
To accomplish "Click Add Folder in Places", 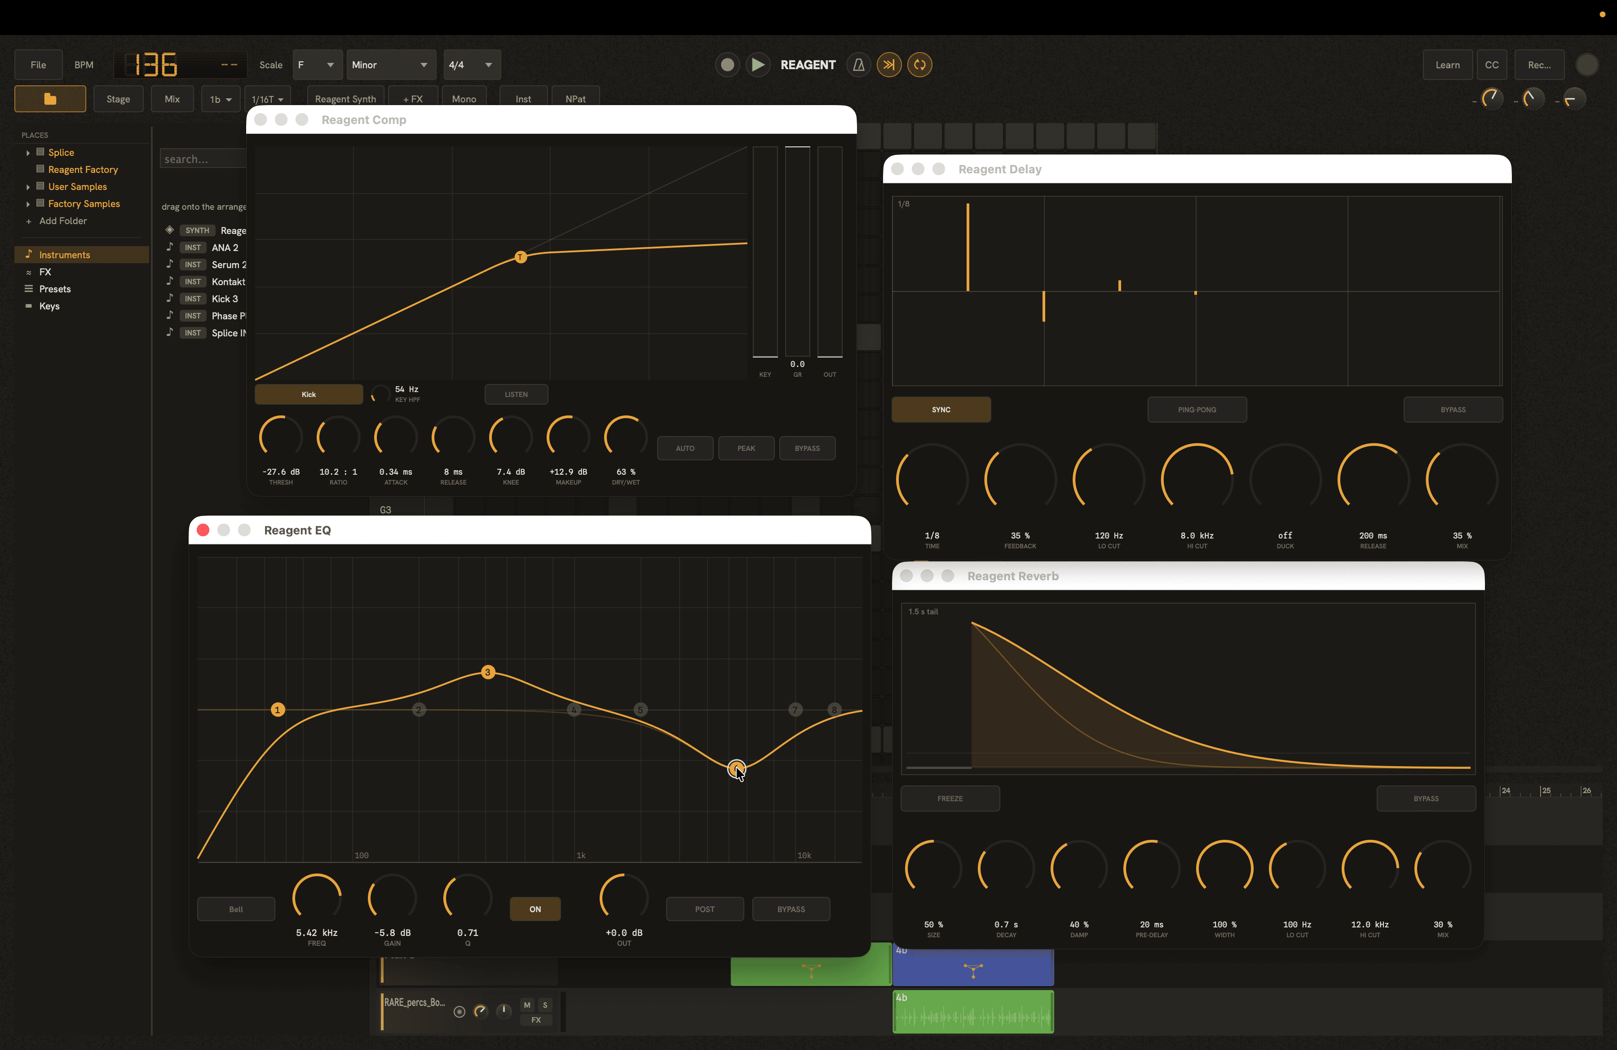I will (62, 221).
